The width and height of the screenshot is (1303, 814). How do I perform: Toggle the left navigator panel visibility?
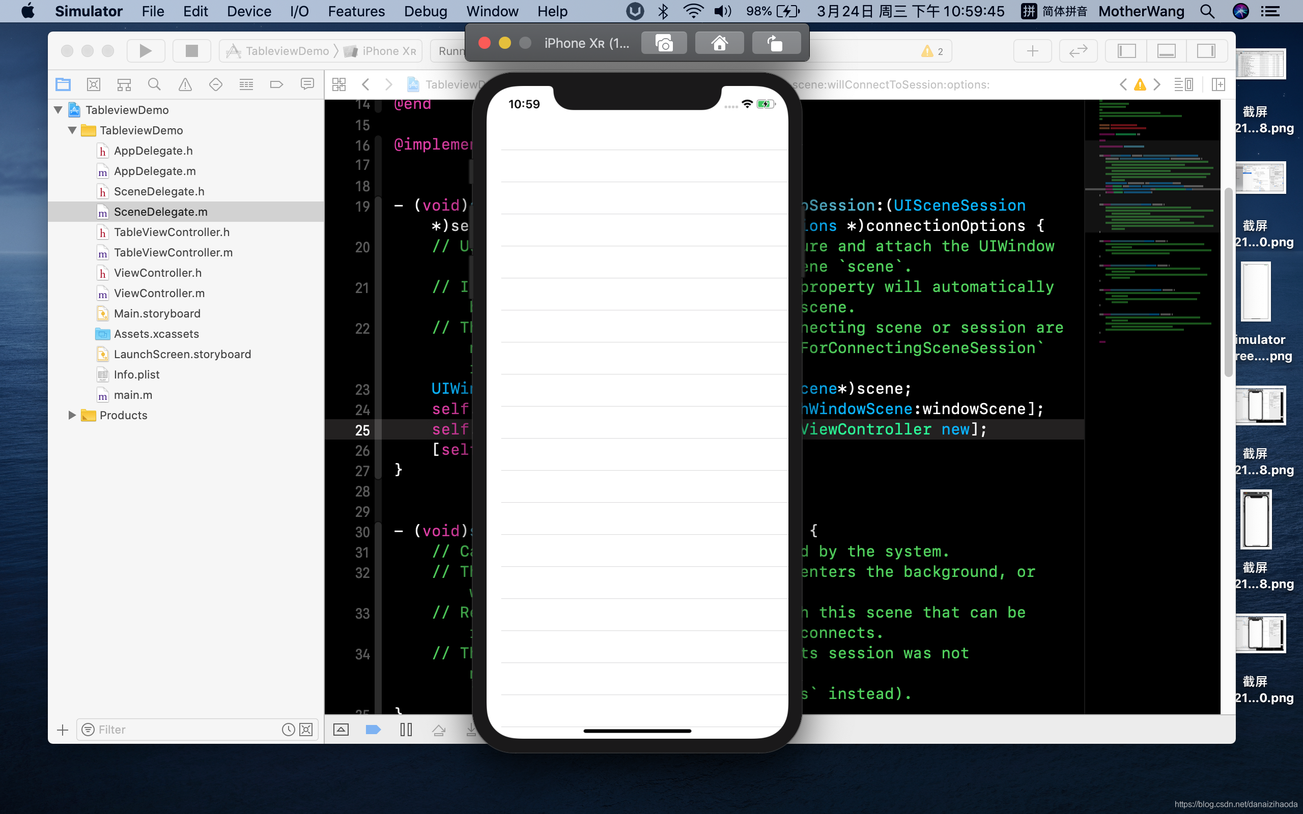1126,51
